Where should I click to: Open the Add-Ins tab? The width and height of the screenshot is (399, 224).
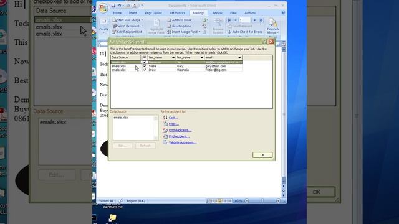coord(250,13)
